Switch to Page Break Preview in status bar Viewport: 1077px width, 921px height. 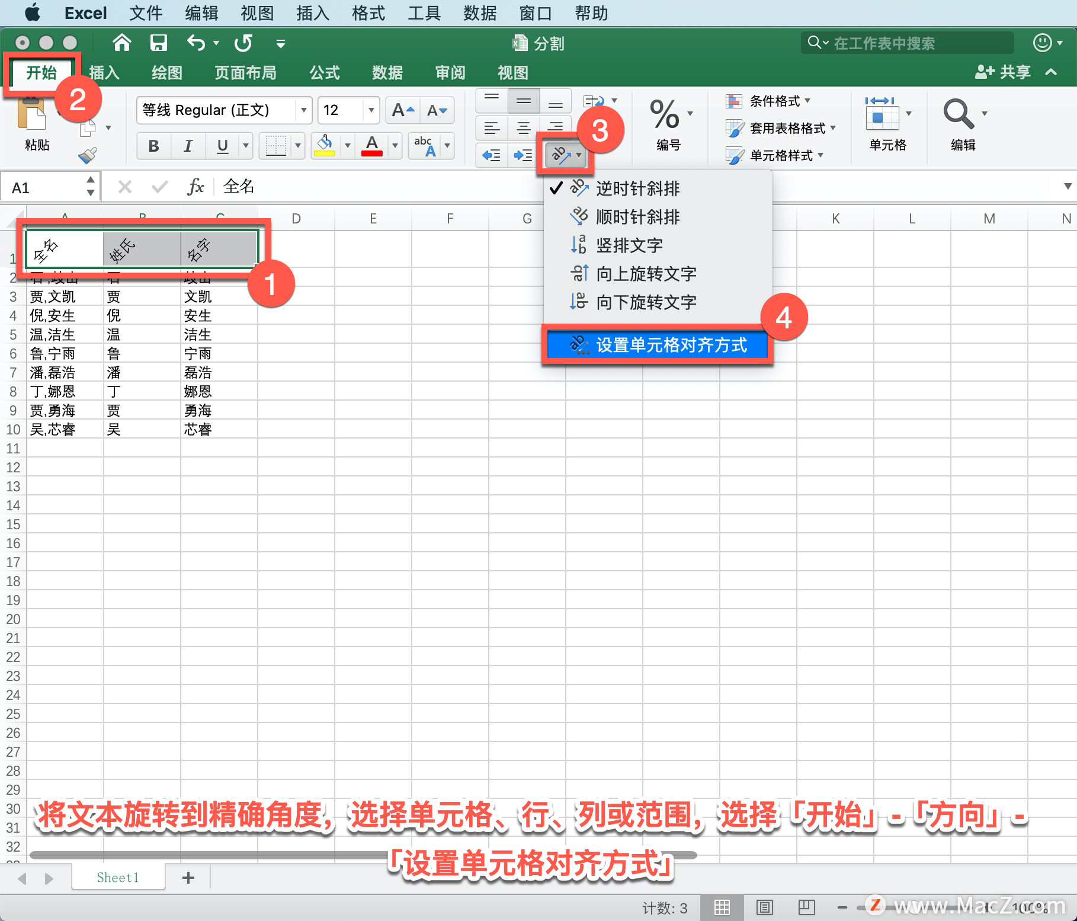coord(806,907)
